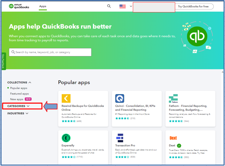Open Featured apps collection
The height and width of the screenshot is (166, 225).
click(19, 94)
